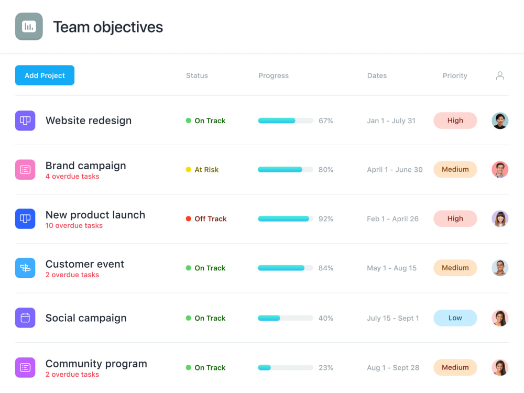The width and height of the screenshot is (524, 393).
Task: Toggle the On Track status for Website redesign
Action: pos(206,121)
